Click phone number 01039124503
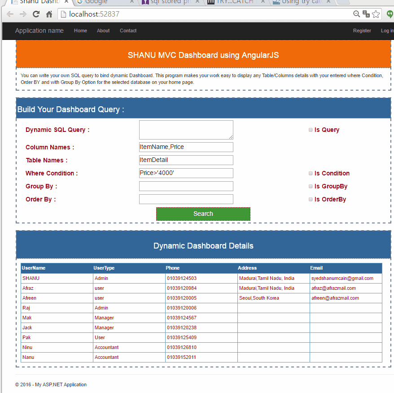This screenshot has width=394, height=393. pos(182,279)
